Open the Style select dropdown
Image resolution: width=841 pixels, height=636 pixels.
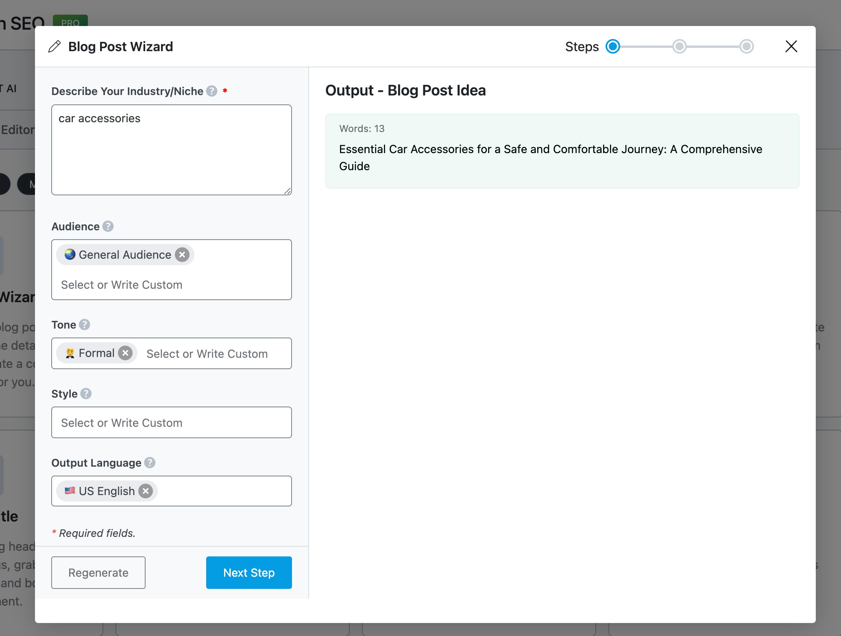tap(171, 422)
